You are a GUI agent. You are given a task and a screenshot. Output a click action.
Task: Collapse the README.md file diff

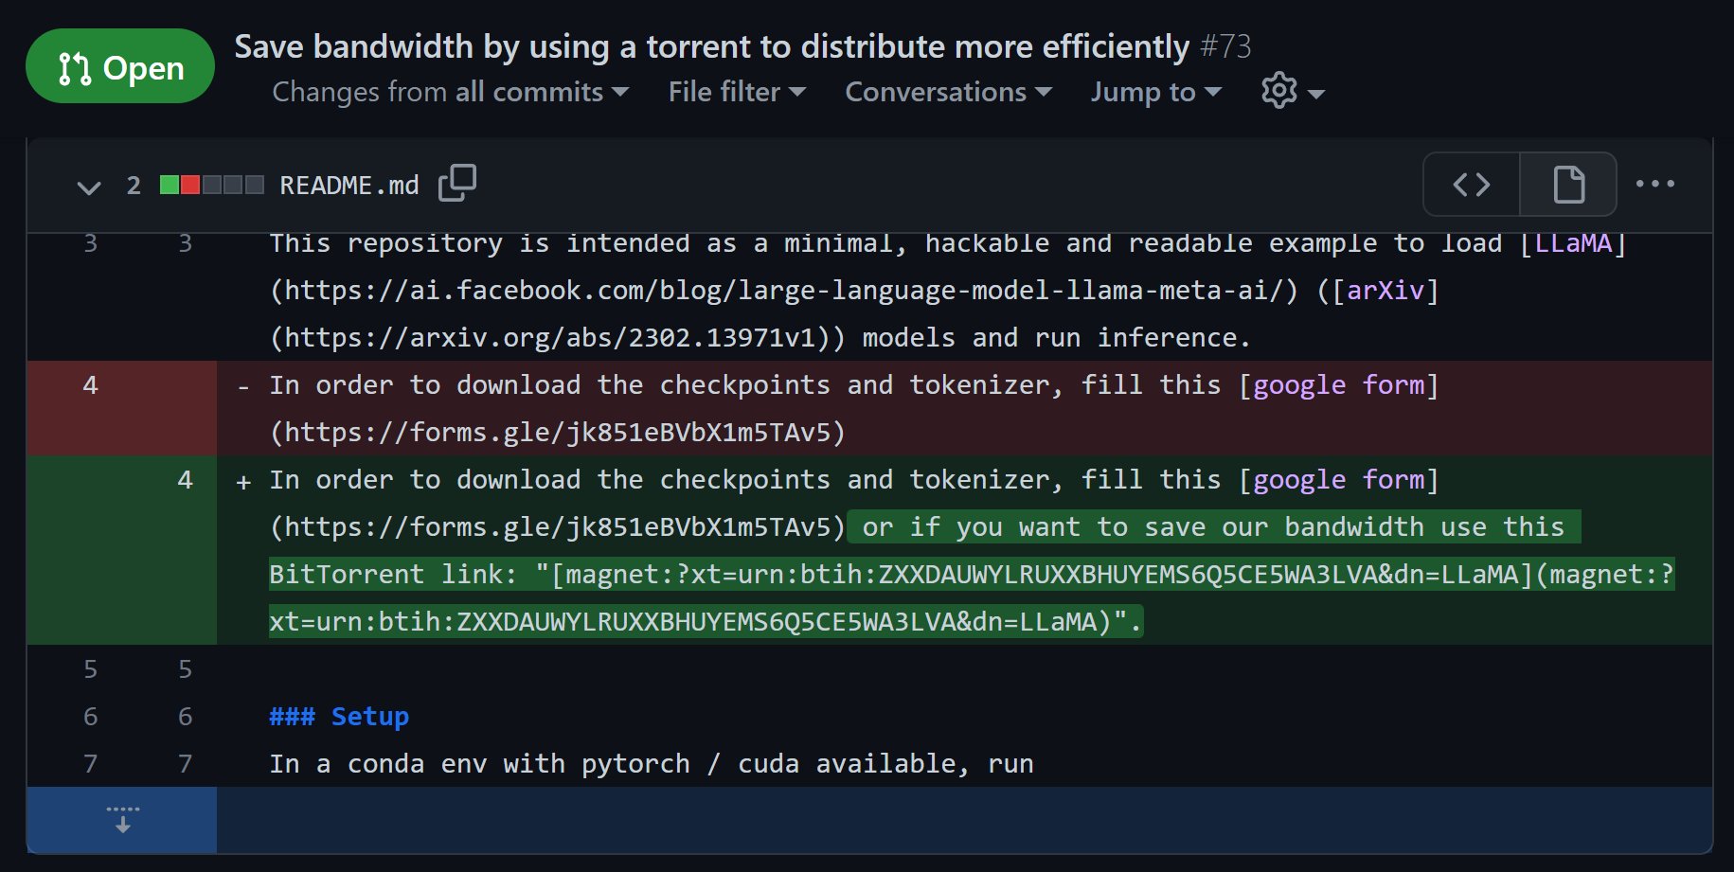pos(88,187)
